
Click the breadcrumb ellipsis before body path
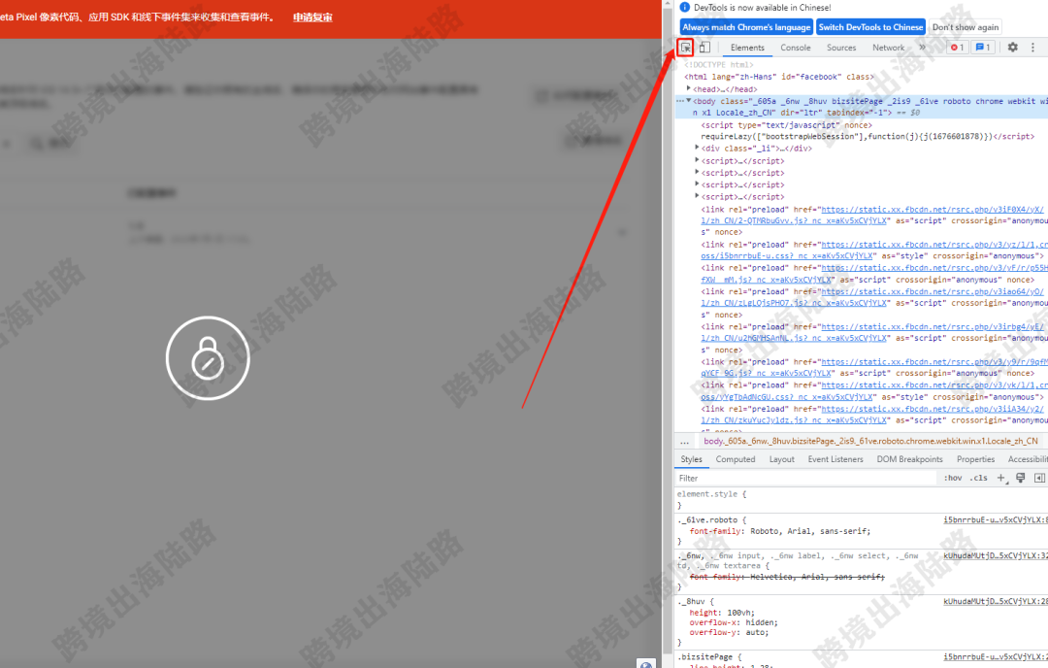[684, 442]
